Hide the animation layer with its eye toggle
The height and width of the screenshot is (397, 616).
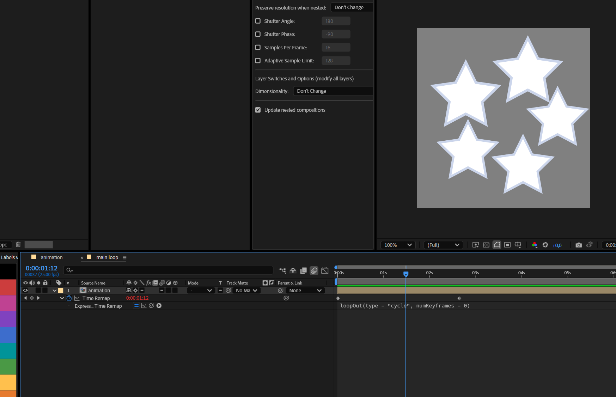pyautogui.click(x=25, y=290)
